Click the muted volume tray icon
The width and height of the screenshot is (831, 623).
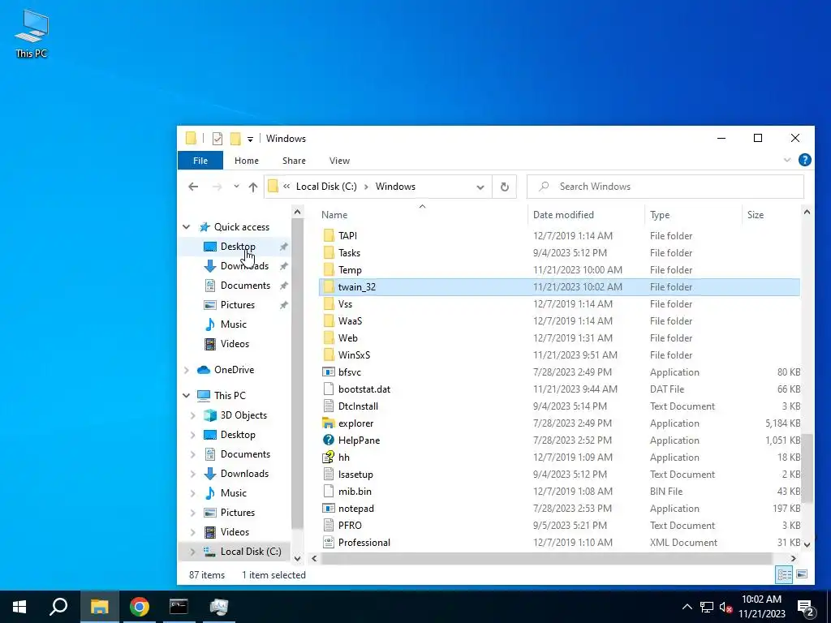(x=726, y=607)
